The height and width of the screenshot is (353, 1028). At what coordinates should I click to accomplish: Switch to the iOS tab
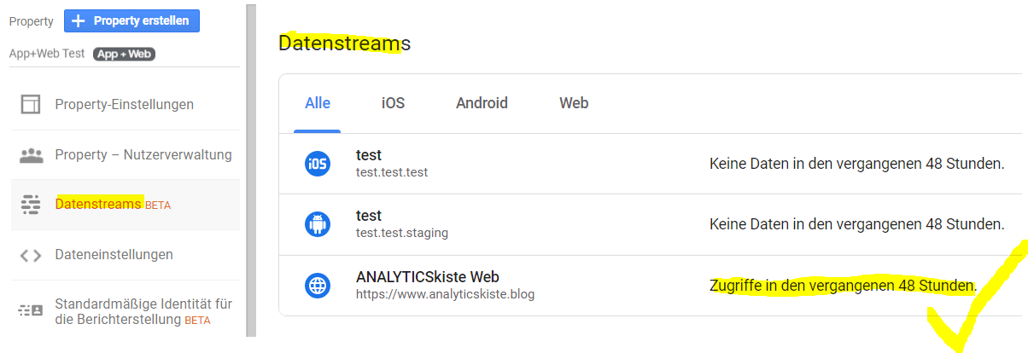[393, 103]
